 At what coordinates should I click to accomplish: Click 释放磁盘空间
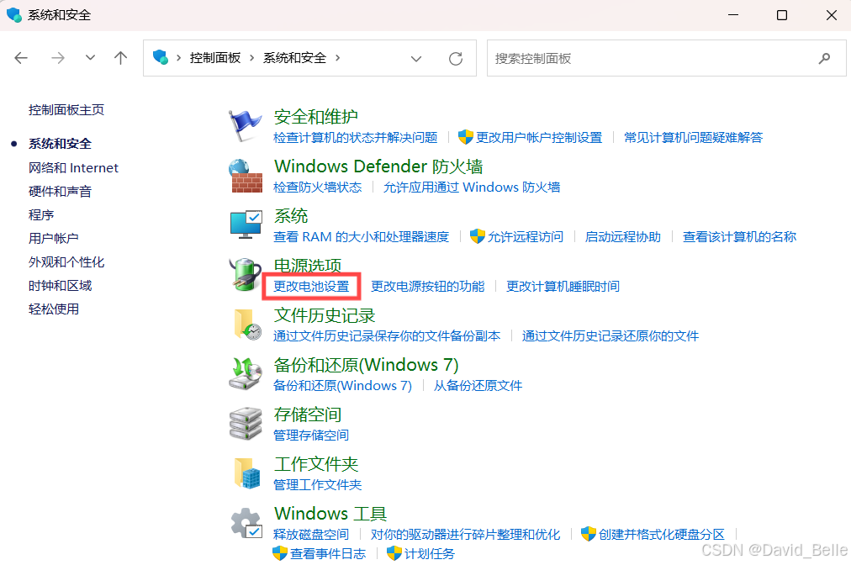point(311,535)
